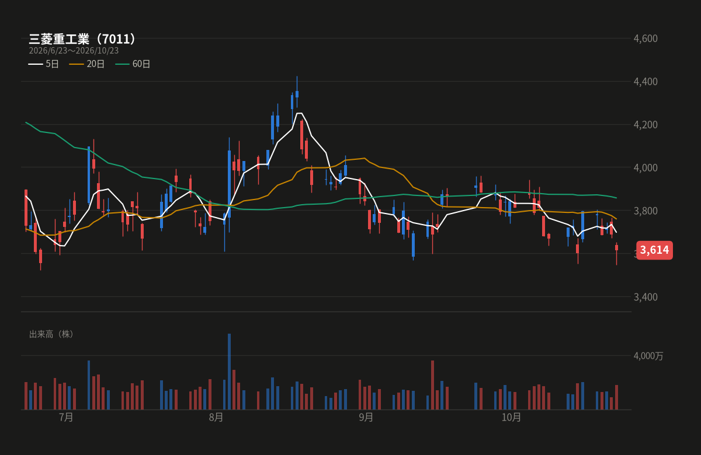Click the 7月 date axis label

tap(67, 417)
